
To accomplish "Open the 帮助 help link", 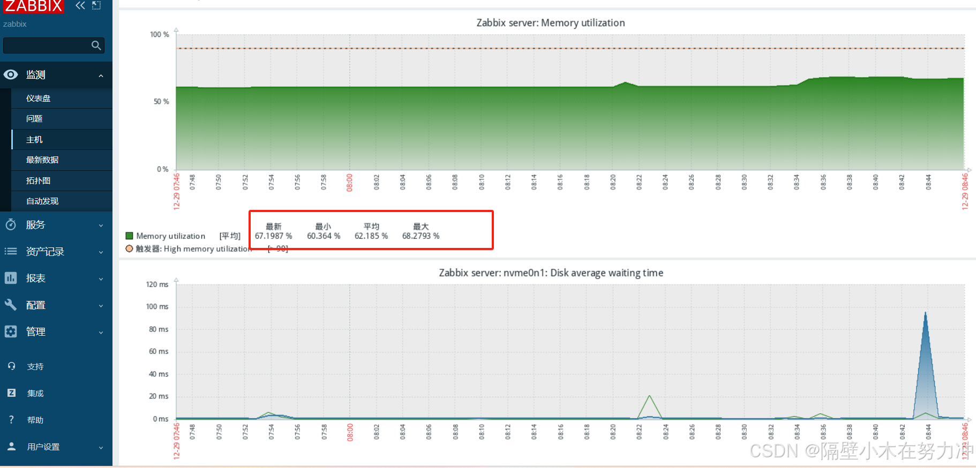I will click(35, 420).
